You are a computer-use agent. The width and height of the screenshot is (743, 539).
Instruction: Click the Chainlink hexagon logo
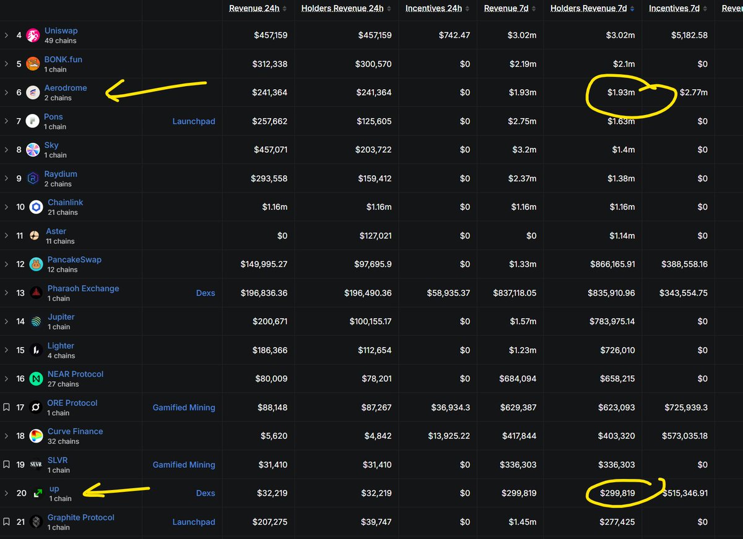tap(37, 207)
